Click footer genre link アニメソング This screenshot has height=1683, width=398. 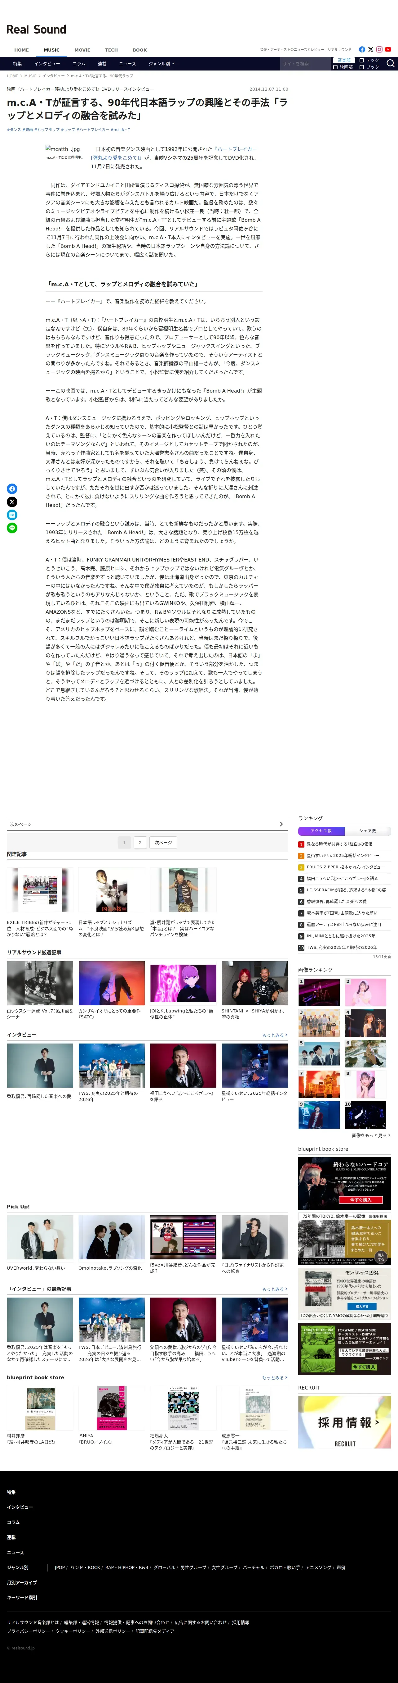pyautogui.click(x=318, y=1567)
